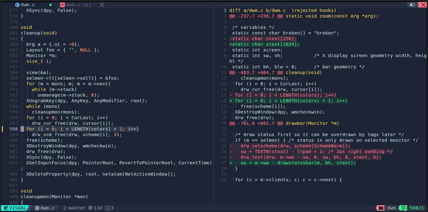Click the yellow git change sign at line 598

(x=3, y=129)
